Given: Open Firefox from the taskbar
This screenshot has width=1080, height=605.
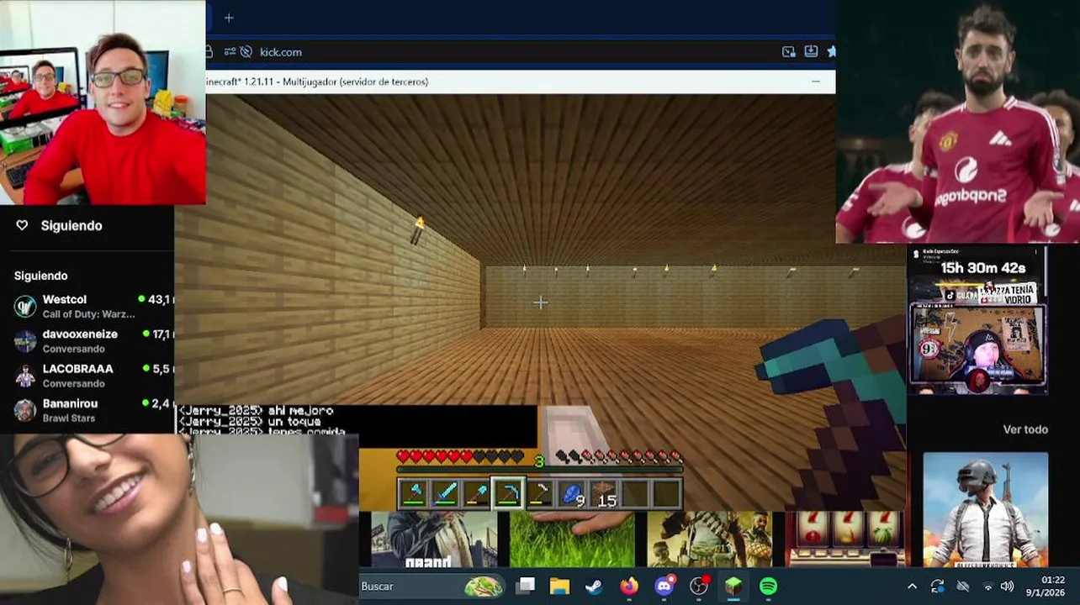Looking at the screenshot, I should coord(629,587).
